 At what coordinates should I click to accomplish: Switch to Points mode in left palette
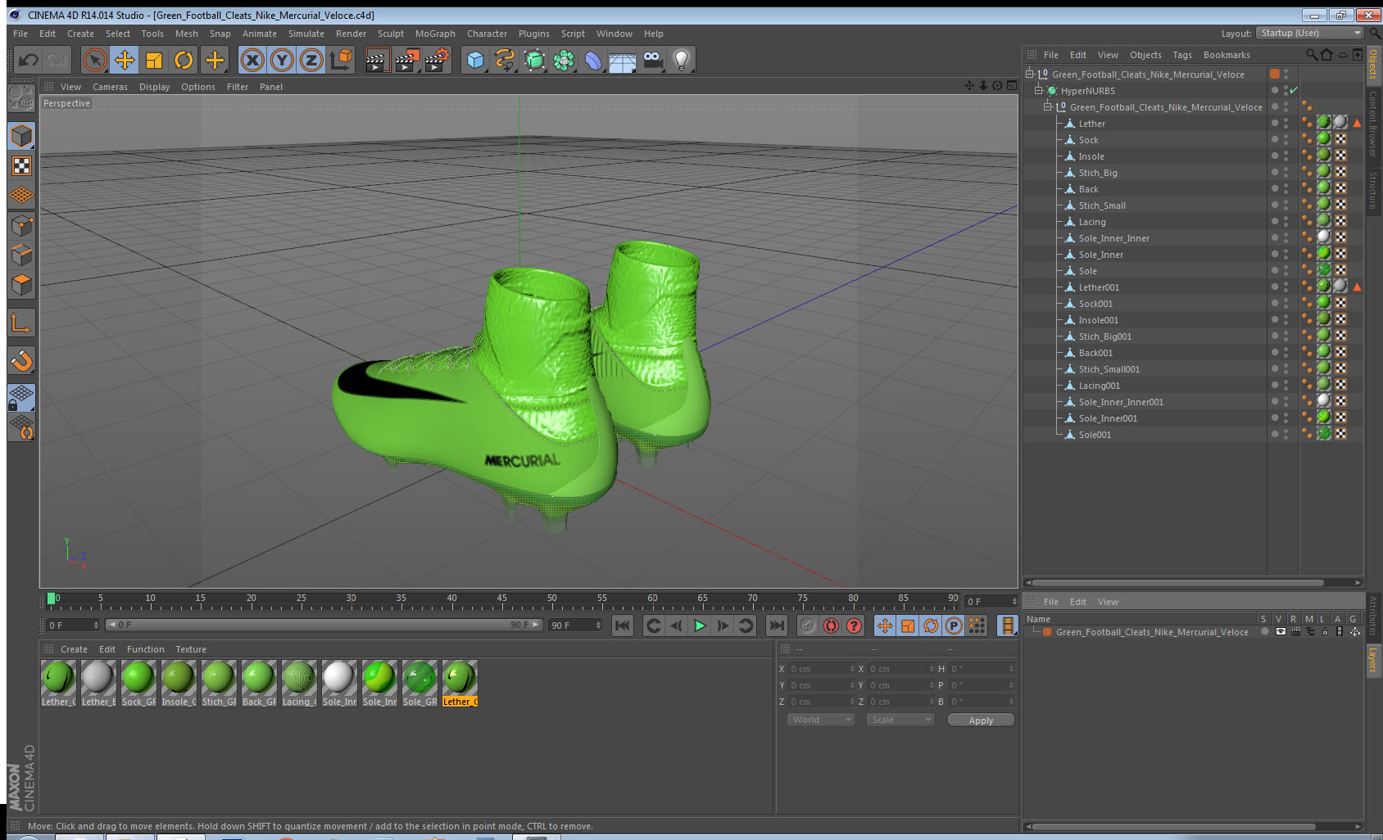[21, 226]
